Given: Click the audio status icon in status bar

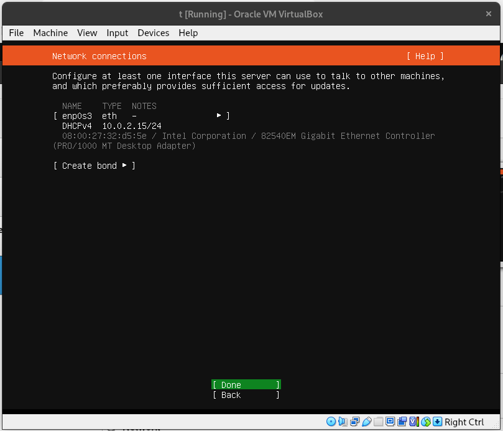Looking at the screenshot, I should [x=343, y=422].
